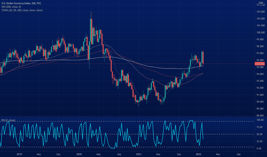
Task: Click the tall March 2020 peak candle
Action: pos(91,31)
